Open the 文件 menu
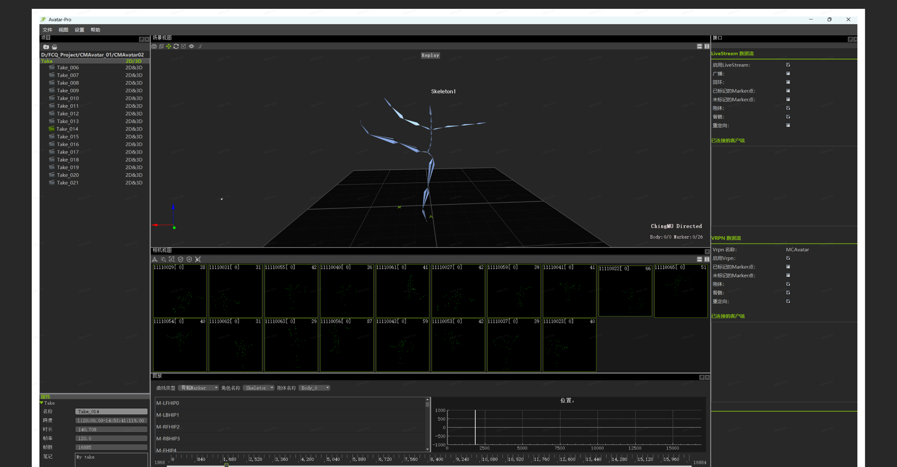Screen dimensions: 897x467 (x=48, y=30)
